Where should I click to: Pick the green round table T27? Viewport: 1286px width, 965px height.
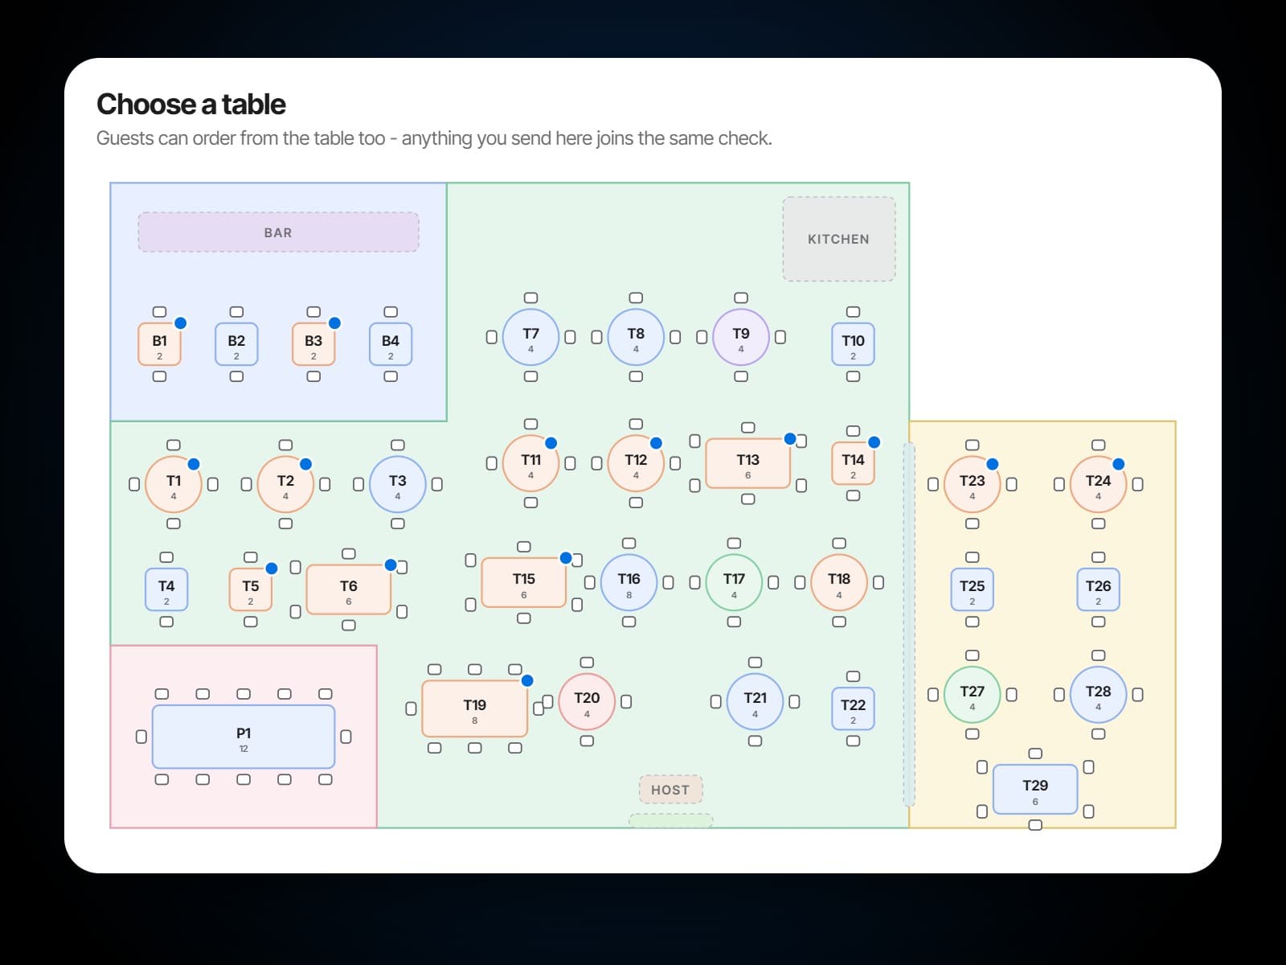[972, 695]
